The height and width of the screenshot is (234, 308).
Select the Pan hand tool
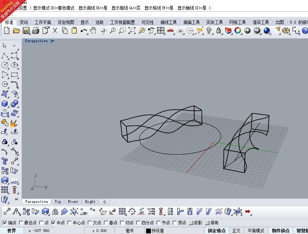click(93, 30)
